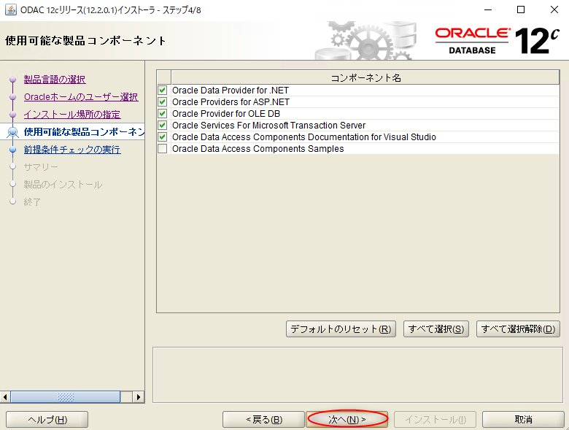
Task: Maximize the ODAC installer window
Action: pos(521,9)
